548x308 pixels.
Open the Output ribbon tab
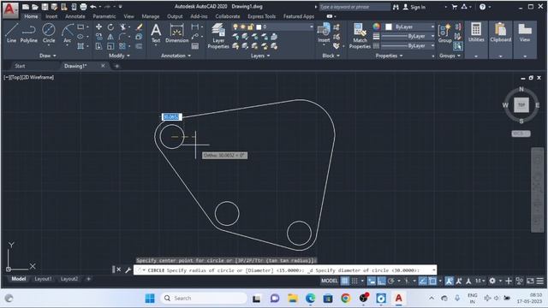175,16
